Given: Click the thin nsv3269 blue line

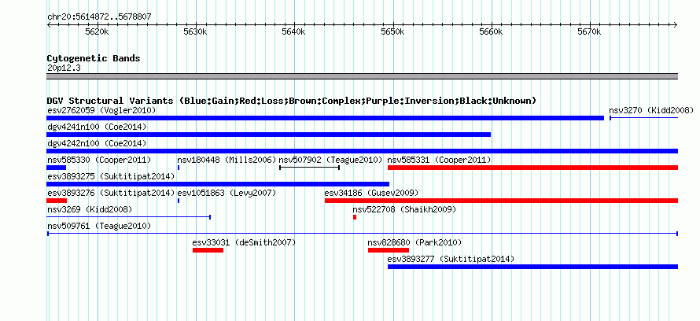Looking at the screenshot, I should [x=128, y=217].
